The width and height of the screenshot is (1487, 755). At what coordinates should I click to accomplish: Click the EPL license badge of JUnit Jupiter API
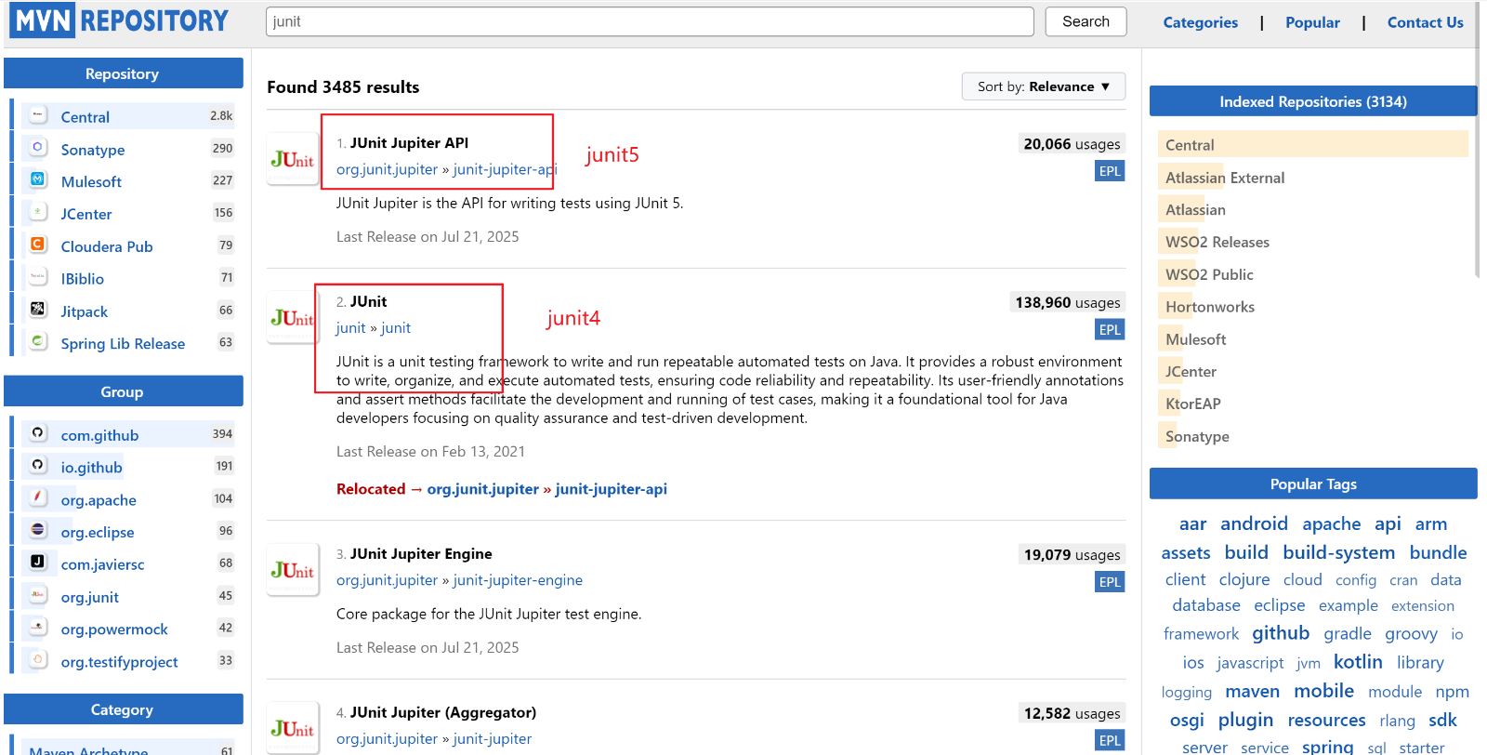[x=1110, y=171]
